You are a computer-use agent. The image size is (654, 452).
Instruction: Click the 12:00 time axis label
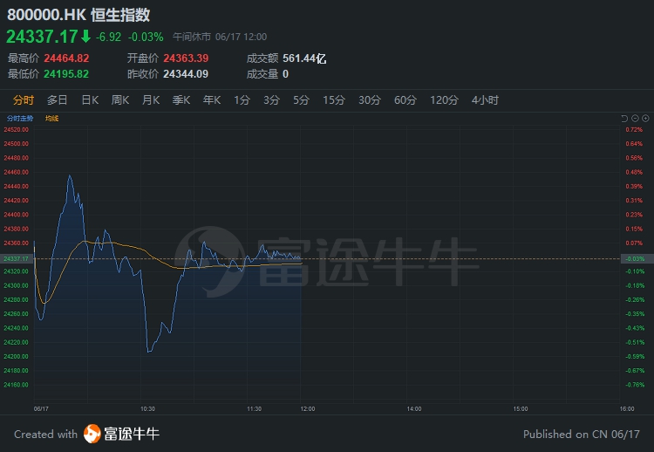click(308, 409)
